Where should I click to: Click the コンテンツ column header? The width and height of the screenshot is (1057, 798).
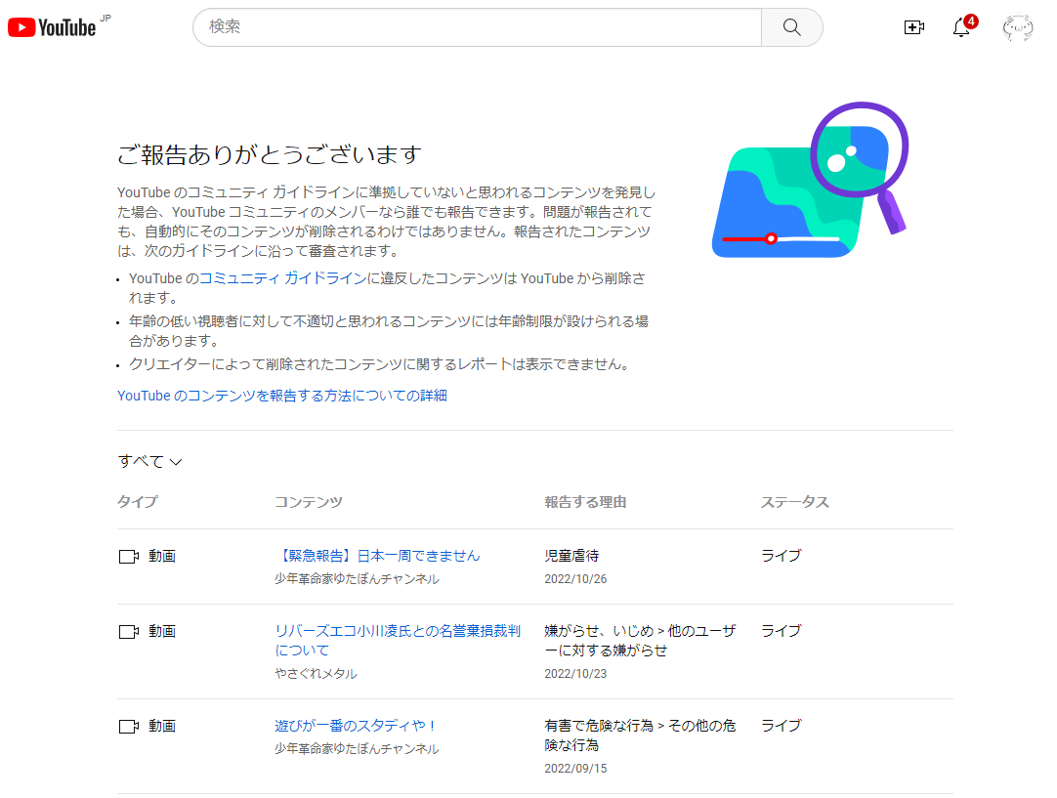click(309, 502)
